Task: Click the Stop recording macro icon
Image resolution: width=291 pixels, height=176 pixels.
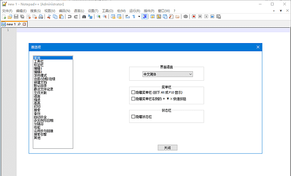Action: (200, 17)
